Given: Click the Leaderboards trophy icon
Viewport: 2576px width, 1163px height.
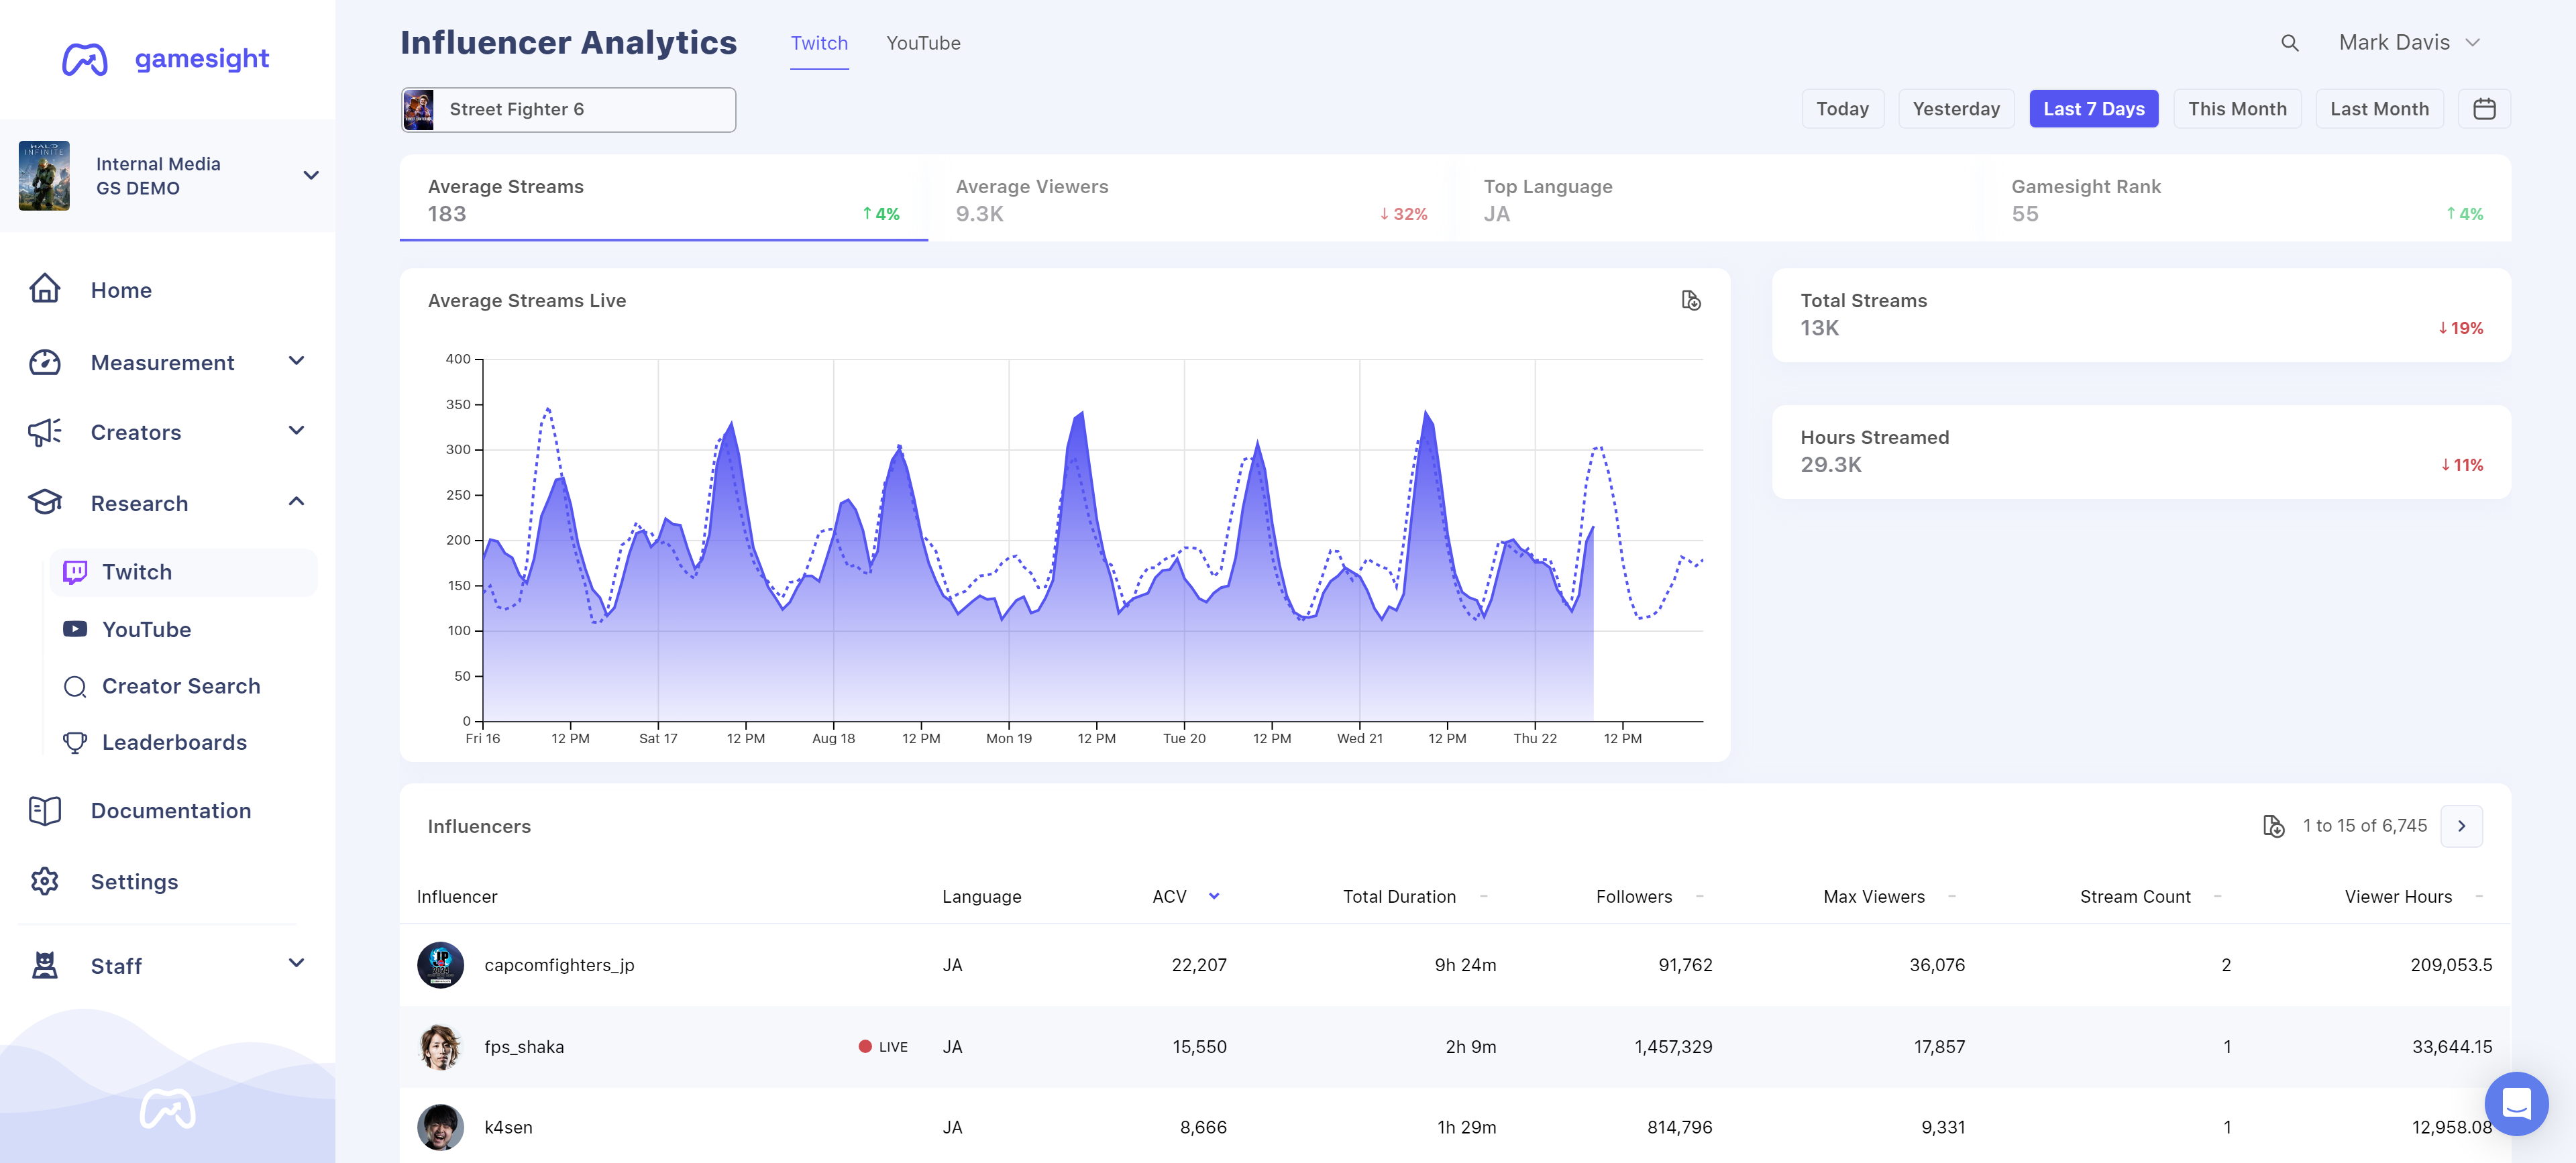Looking at the screenshot, I should tap(75, 742).
